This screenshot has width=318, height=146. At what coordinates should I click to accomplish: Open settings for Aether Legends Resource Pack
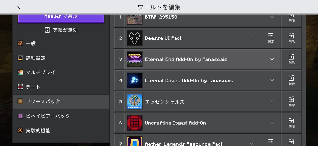pyautogui.click(x=271, y=140)
